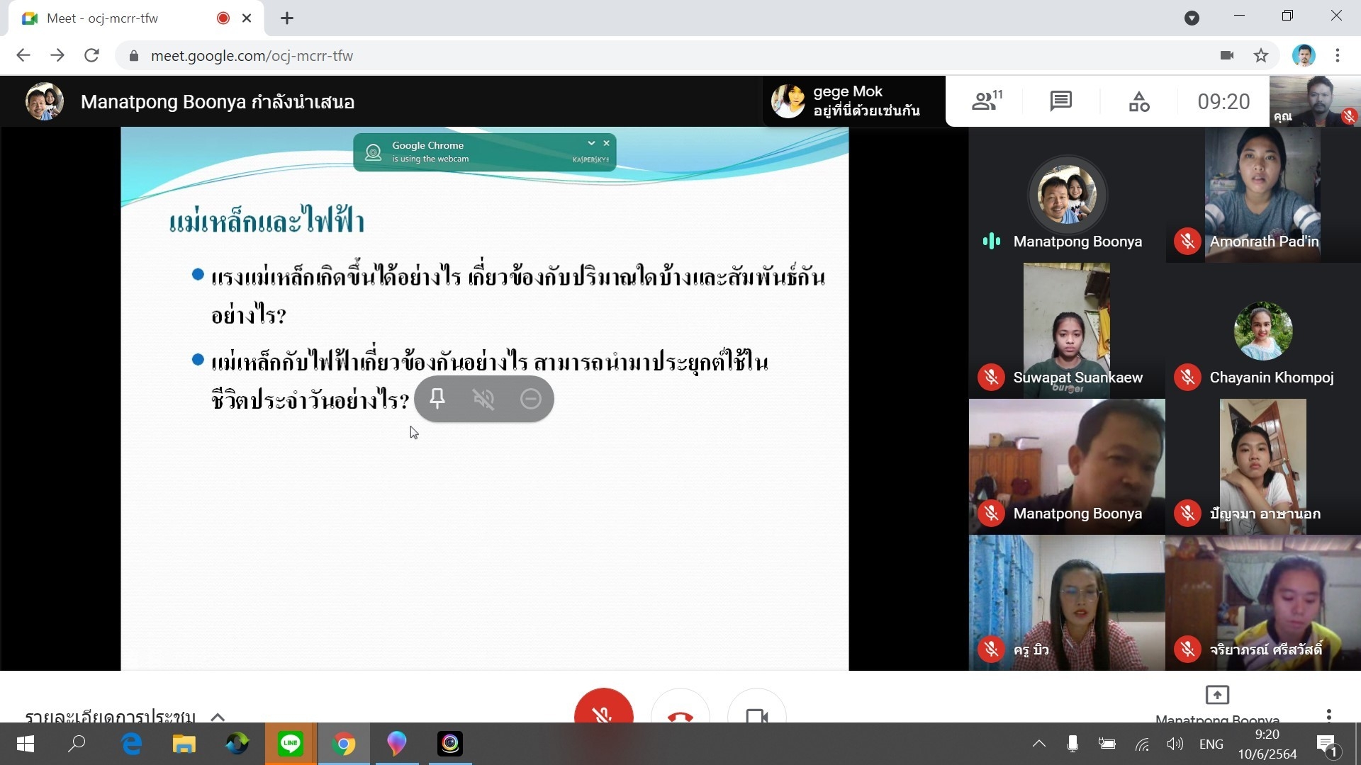Expand meeting details chevron at bottom left

click(x=218, y=716)
